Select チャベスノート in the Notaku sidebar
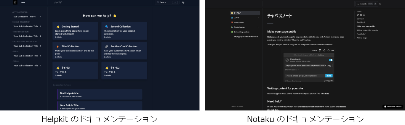This screenshot has width=405, height=125. pos(245,13)
